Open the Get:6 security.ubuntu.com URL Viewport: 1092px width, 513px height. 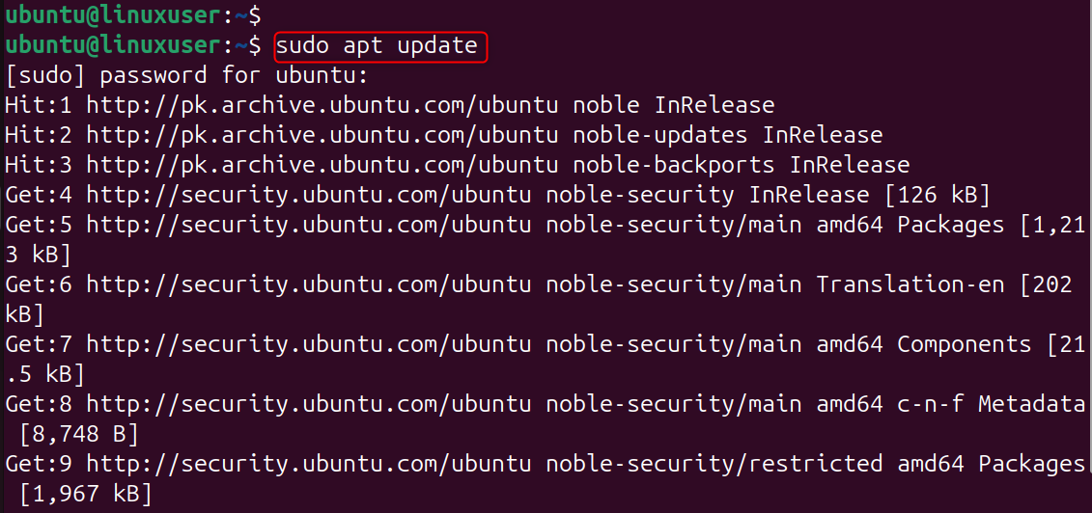(308, 284)
